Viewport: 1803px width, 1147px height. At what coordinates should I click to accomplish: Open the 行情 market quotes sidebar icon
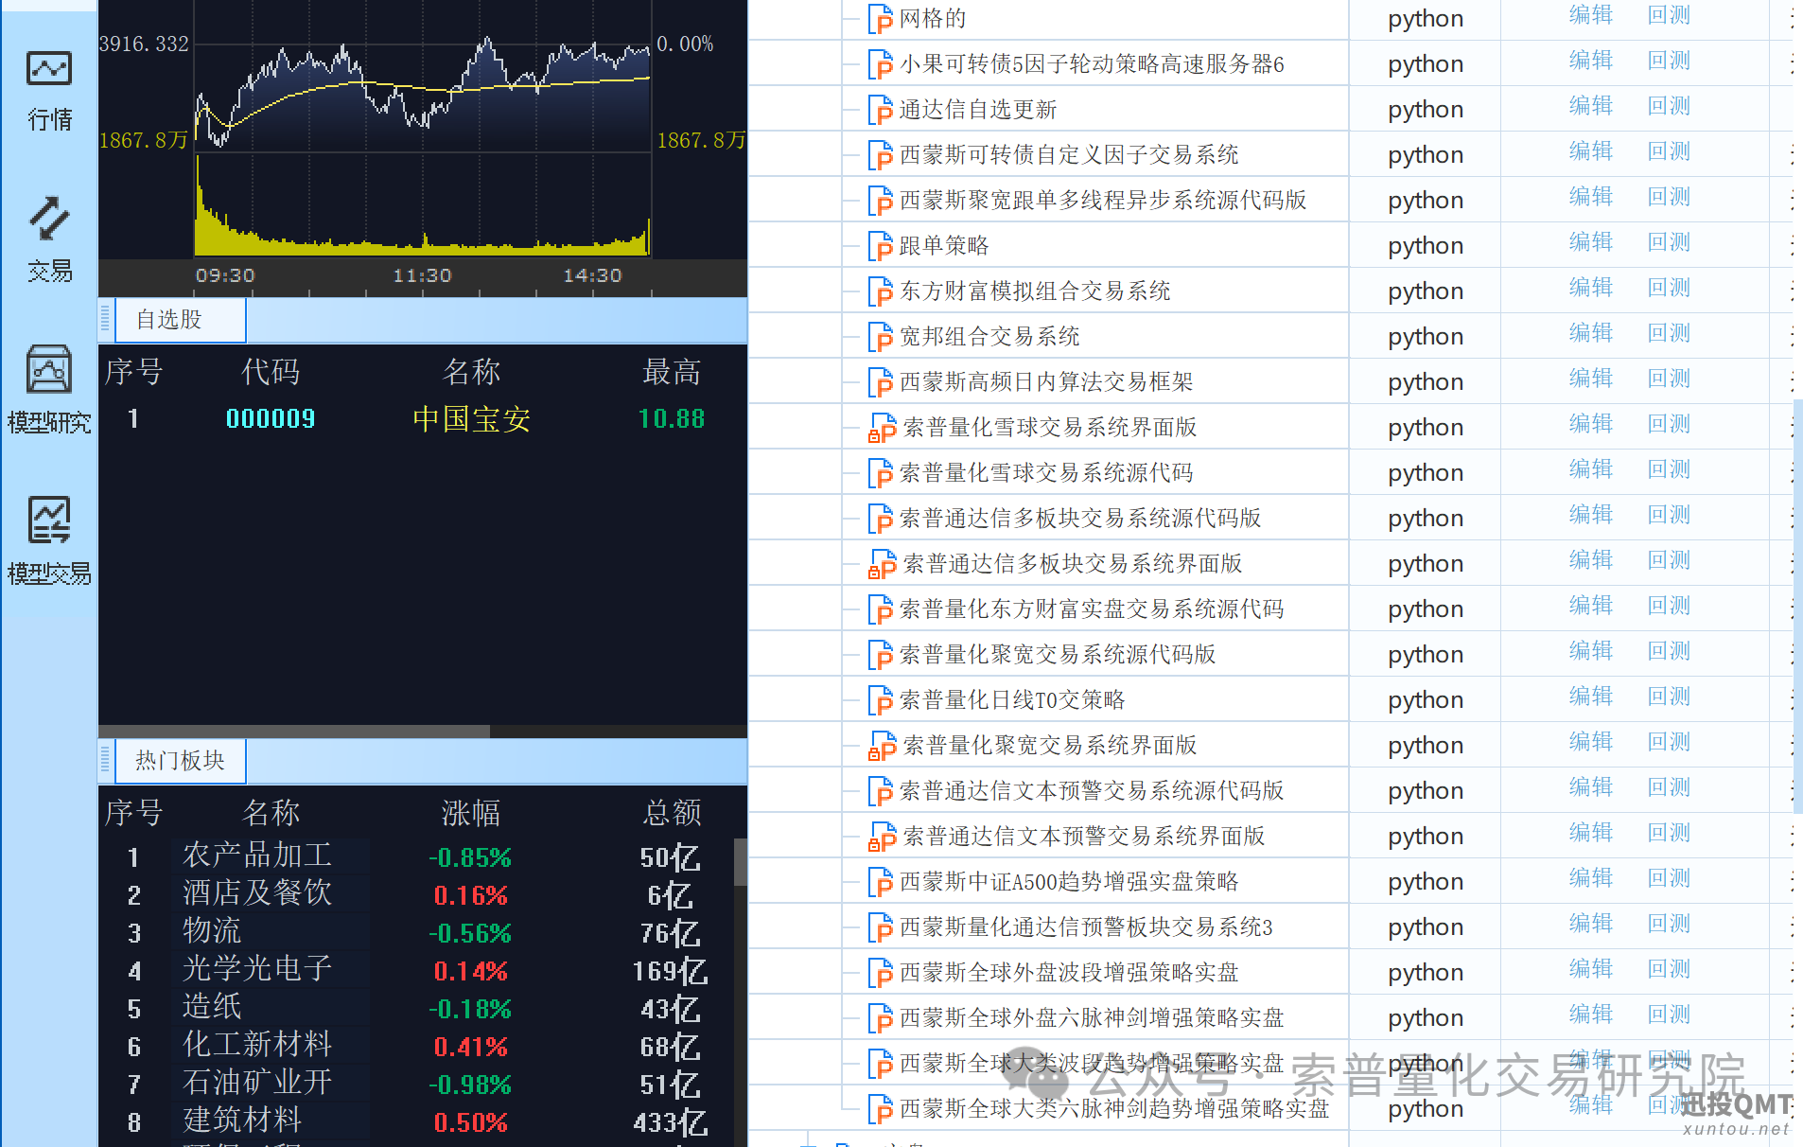pyautogui.click(x=49, y=90)
